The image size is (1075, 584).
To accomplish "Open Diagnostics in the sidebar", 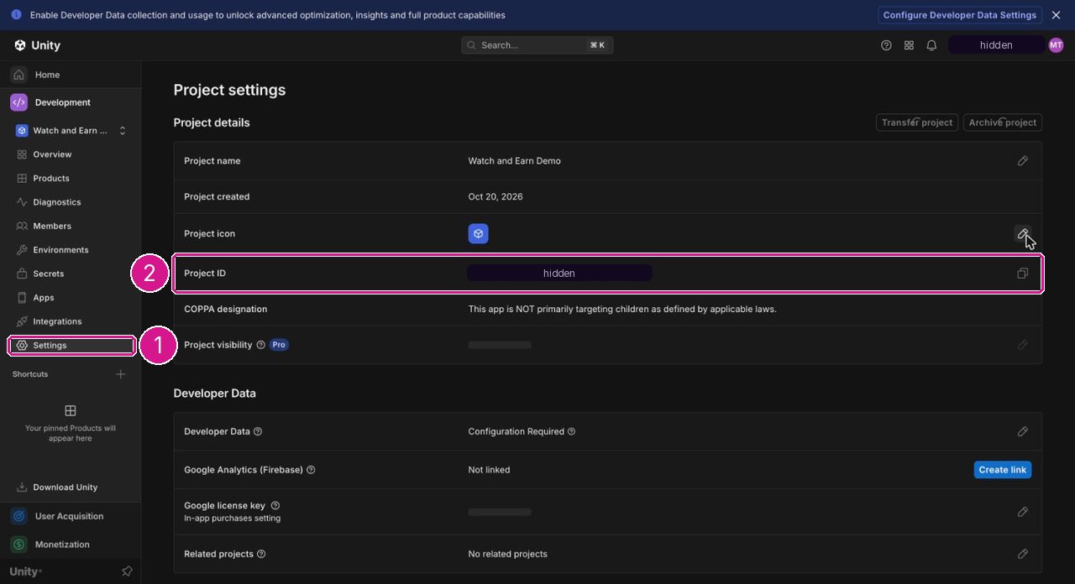I will pos(56,202).
